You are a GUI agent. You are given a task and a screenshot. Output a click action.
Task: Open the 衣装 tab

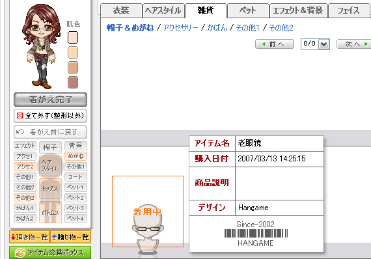click(121, 10)
